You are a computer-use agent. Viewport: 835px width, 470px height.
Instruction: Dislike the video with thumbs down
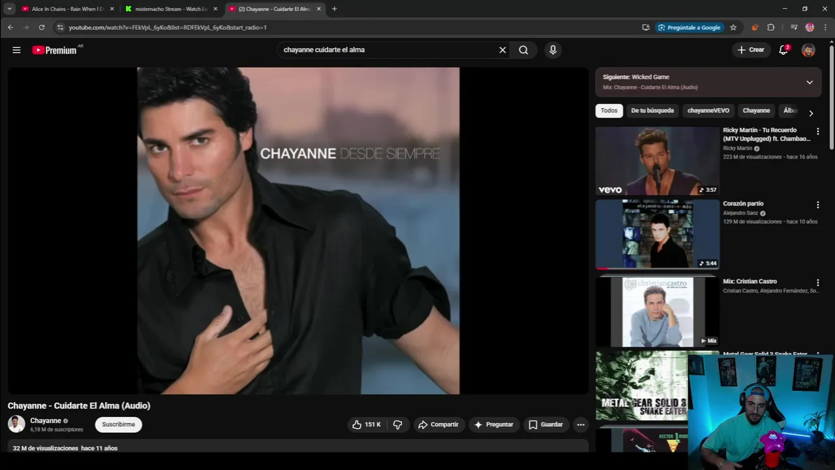pos(397,424)
